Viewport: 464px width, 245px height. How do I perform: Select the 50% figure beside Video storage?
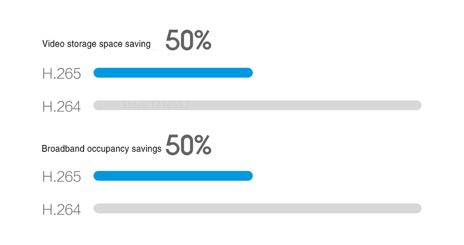[x=188, y=40]
